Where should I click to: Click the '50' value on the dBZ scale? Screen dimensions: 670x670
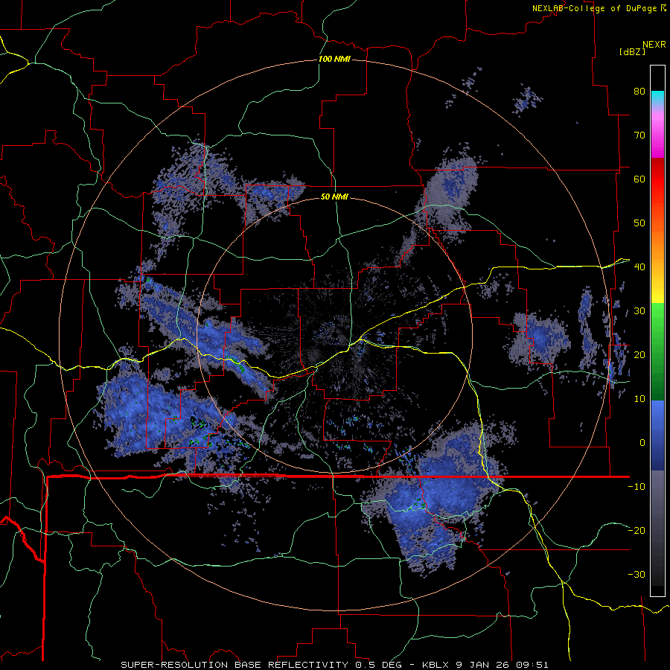(x=639, y=223)
